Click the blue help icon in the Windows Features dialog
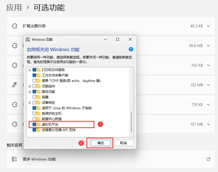The width and height of the screenshot is (218, 172). (131, 49)
